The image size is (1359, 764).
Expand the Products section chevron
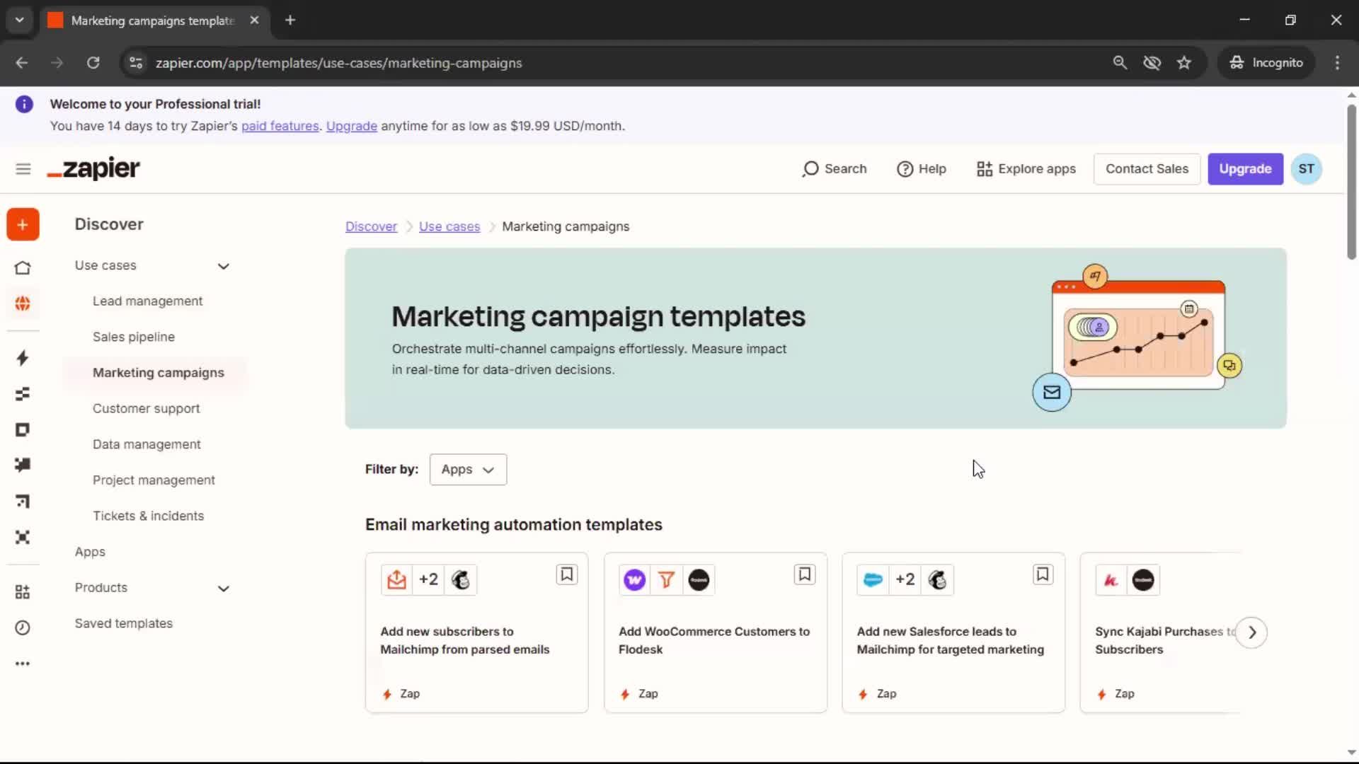click(224, 589)
